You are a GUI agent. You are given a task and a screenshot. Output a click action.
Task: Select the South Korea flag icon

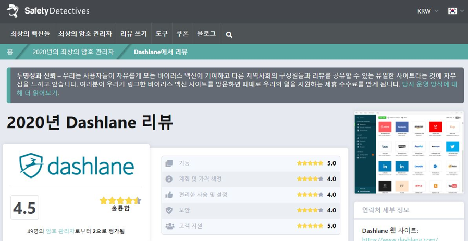[x=452, y=11]
